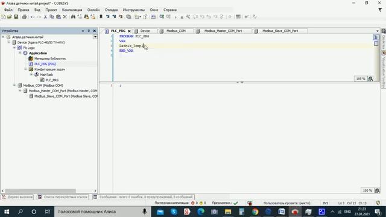Click the Stop application square icon

click(182, 17)
